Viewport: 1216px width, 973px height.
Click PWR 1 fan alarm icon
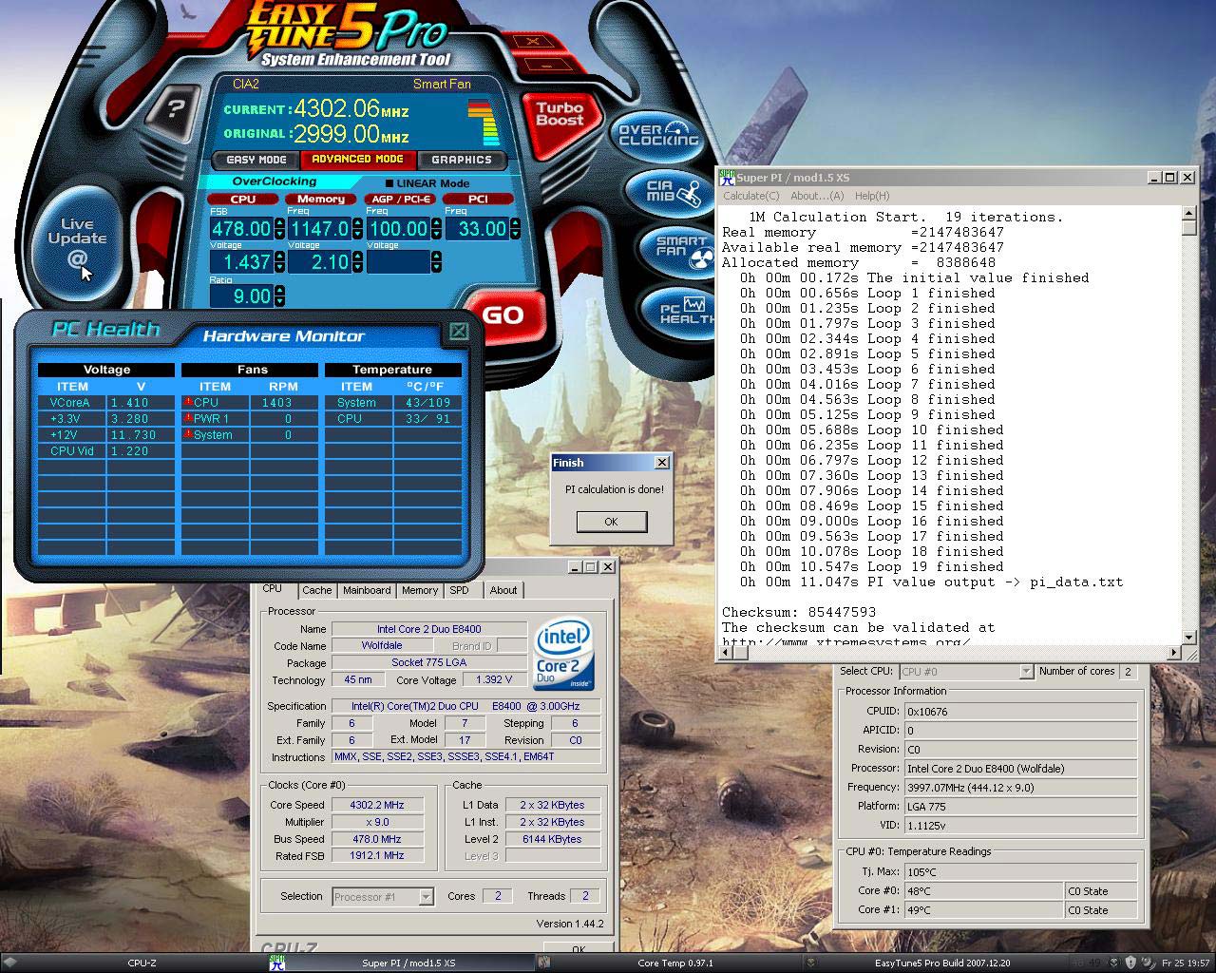pyautogui.click(x=188, y=418)
